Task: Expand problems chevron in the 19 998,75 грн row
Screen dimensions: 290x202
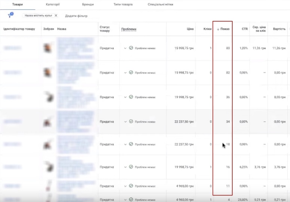Action: (x=125, y=97)
